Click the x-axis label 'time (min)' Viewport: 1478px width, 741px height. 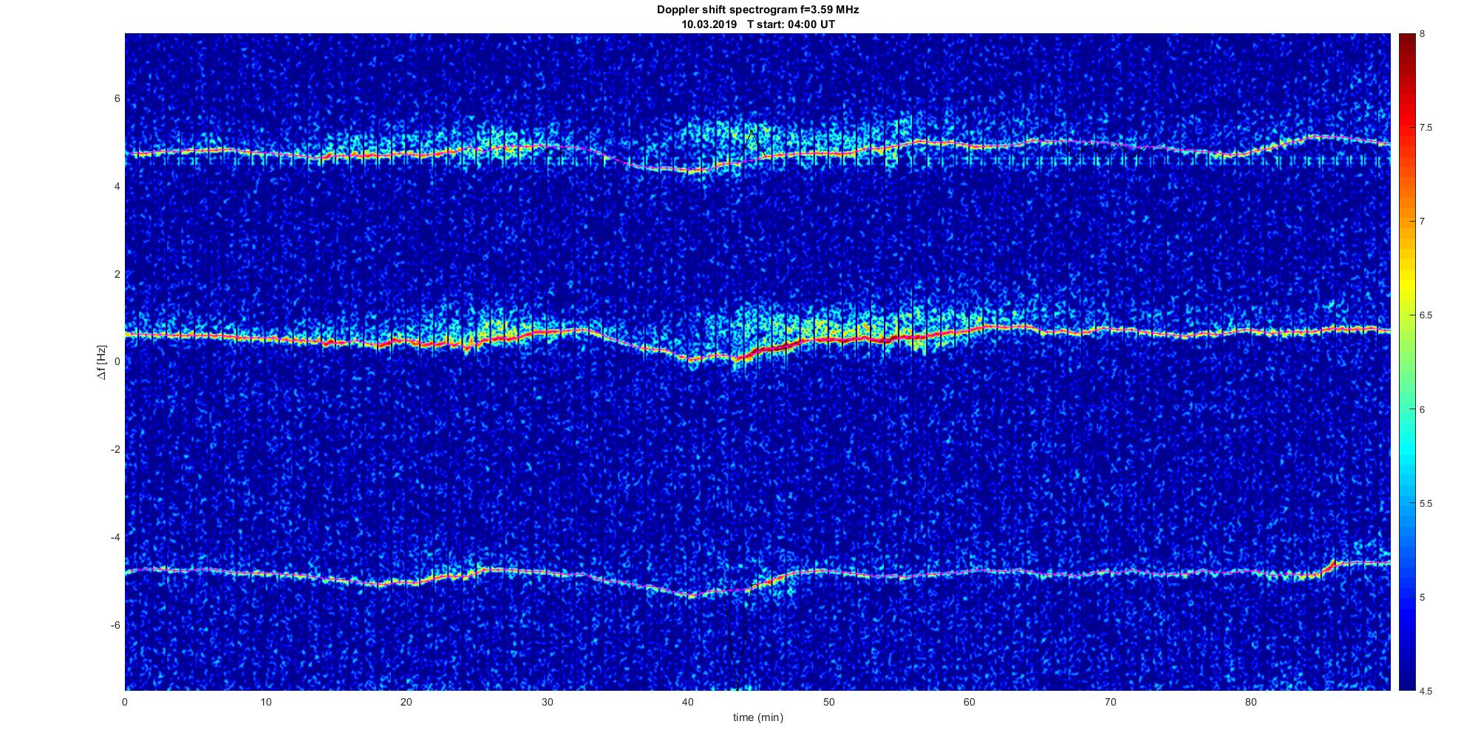click(x=757, y=717)
